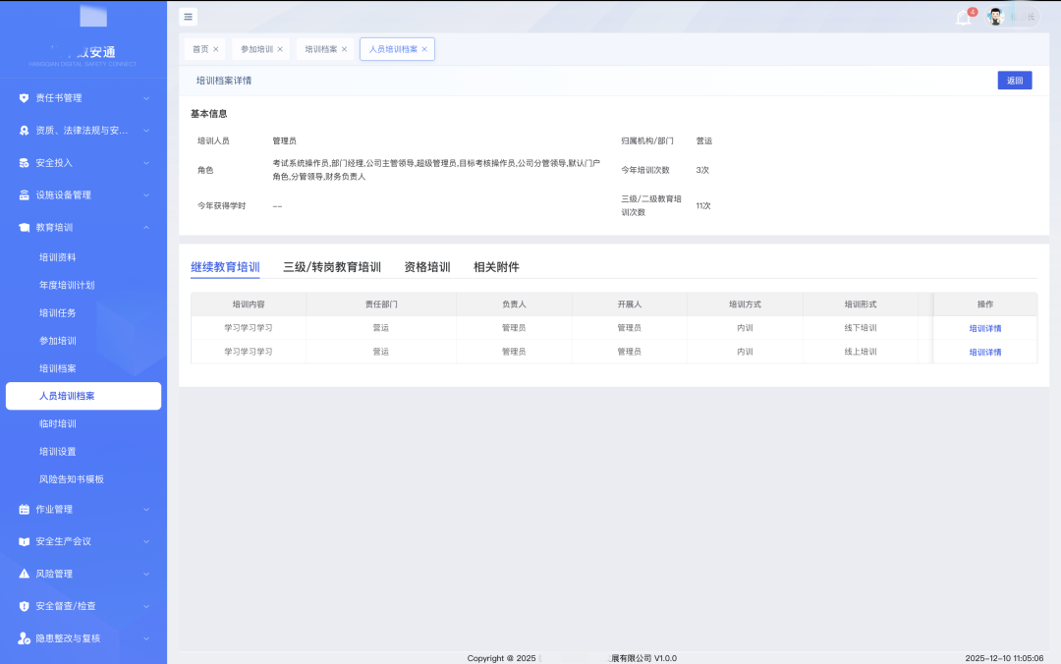1061x664 pixels.
Task: Click the 安全投入 sidebar icon
Action: [25, 163]
